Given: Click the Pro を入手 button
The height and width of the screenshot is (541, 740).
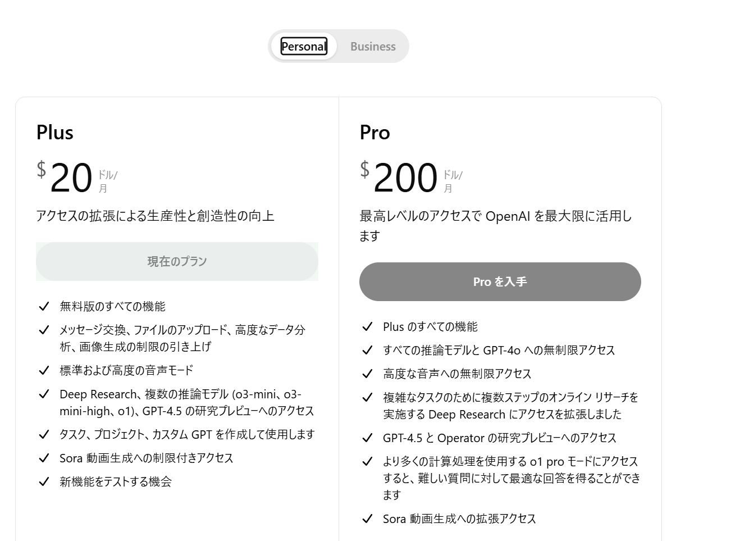Looking at the screenshot, I should tap(500, 281).
